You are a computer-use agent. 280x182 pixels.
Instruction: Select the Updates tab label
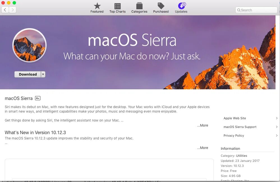click(x=181, y=11)
